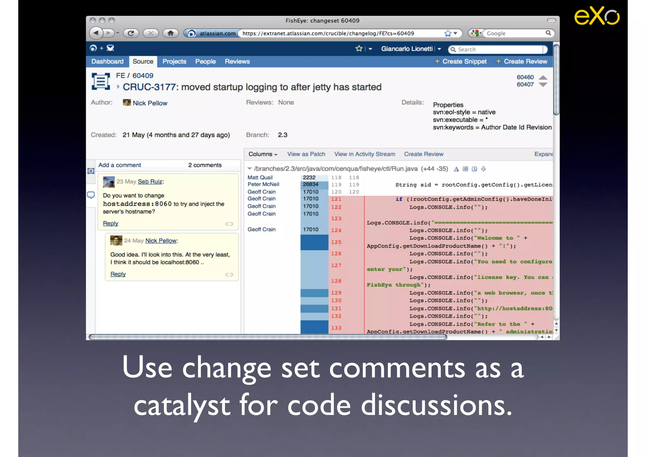Screen dimensions: 646x457
Task: Open the Dashboard tab
Action: [108, 62]
